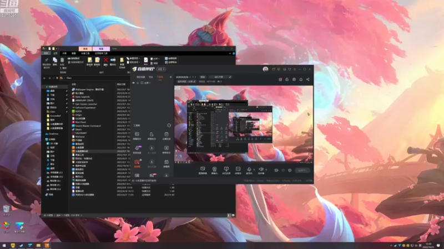
Task: Select the Grounded folder in sidebar
Action: point(55,116)
